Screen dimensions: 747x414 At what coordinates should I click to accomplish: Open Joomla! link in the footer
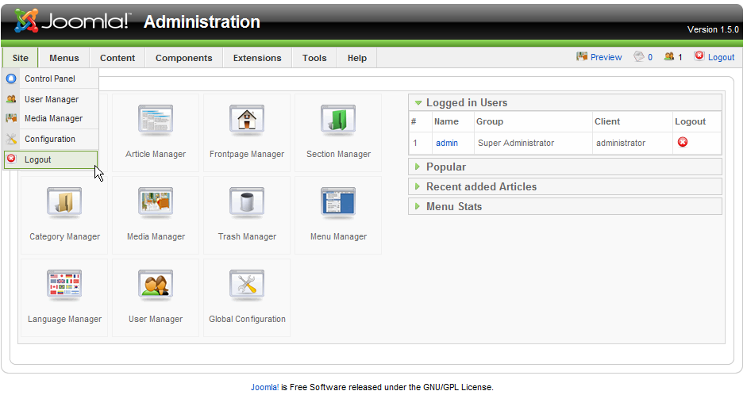(264, 388)
